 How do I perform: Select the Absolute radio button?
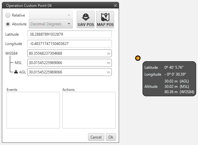[8, 24]
